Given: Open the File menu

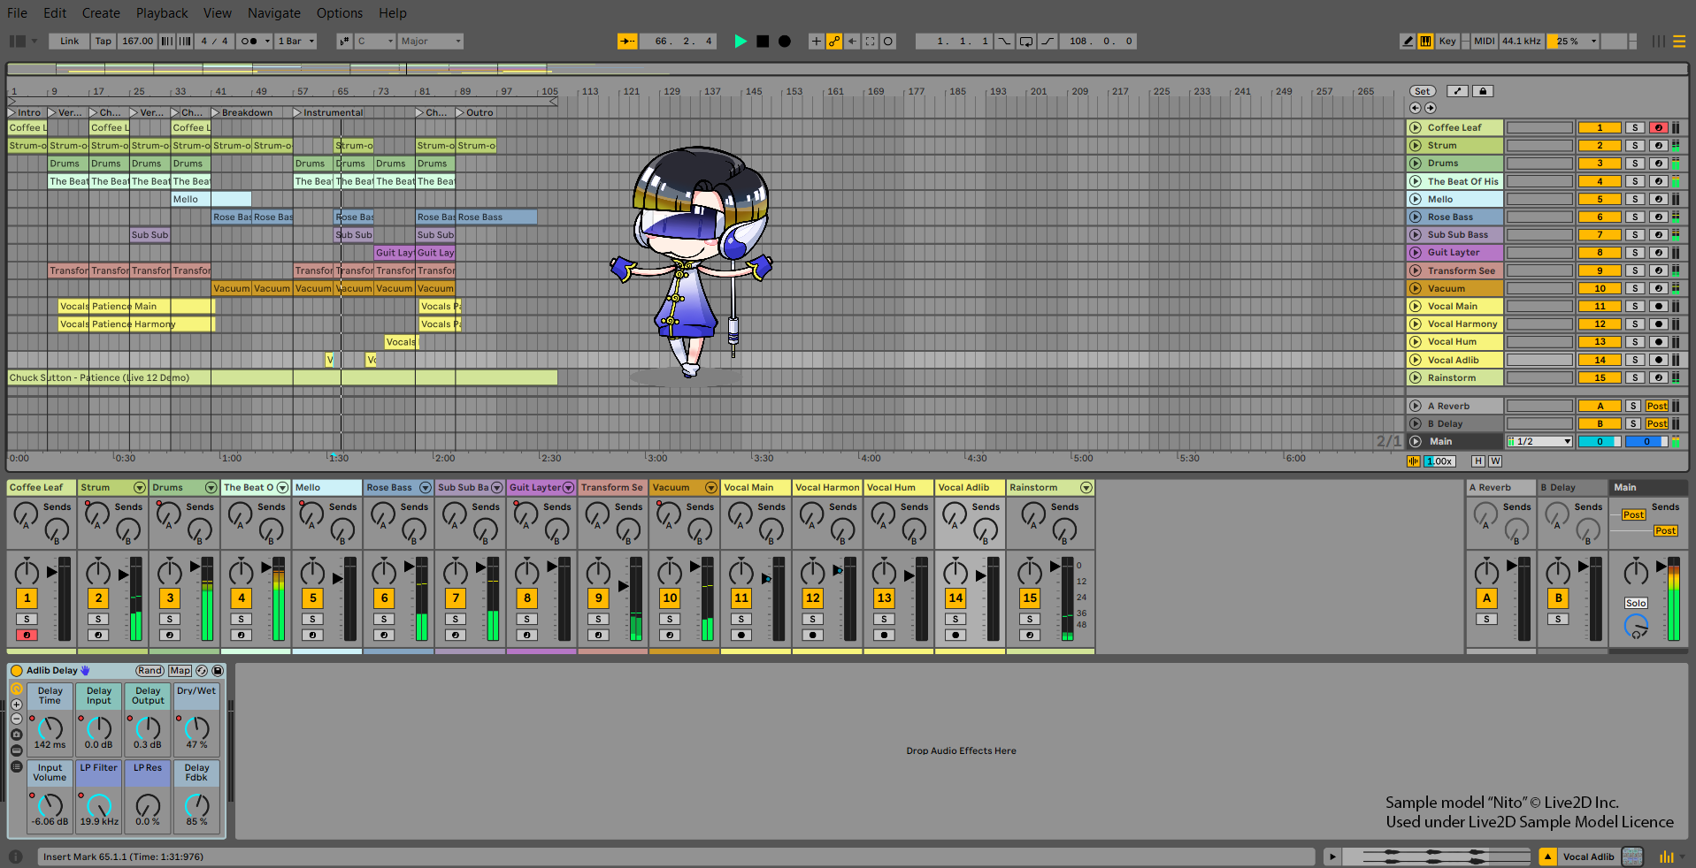Looking at the screenshot, I should click(x=17, y=13).
